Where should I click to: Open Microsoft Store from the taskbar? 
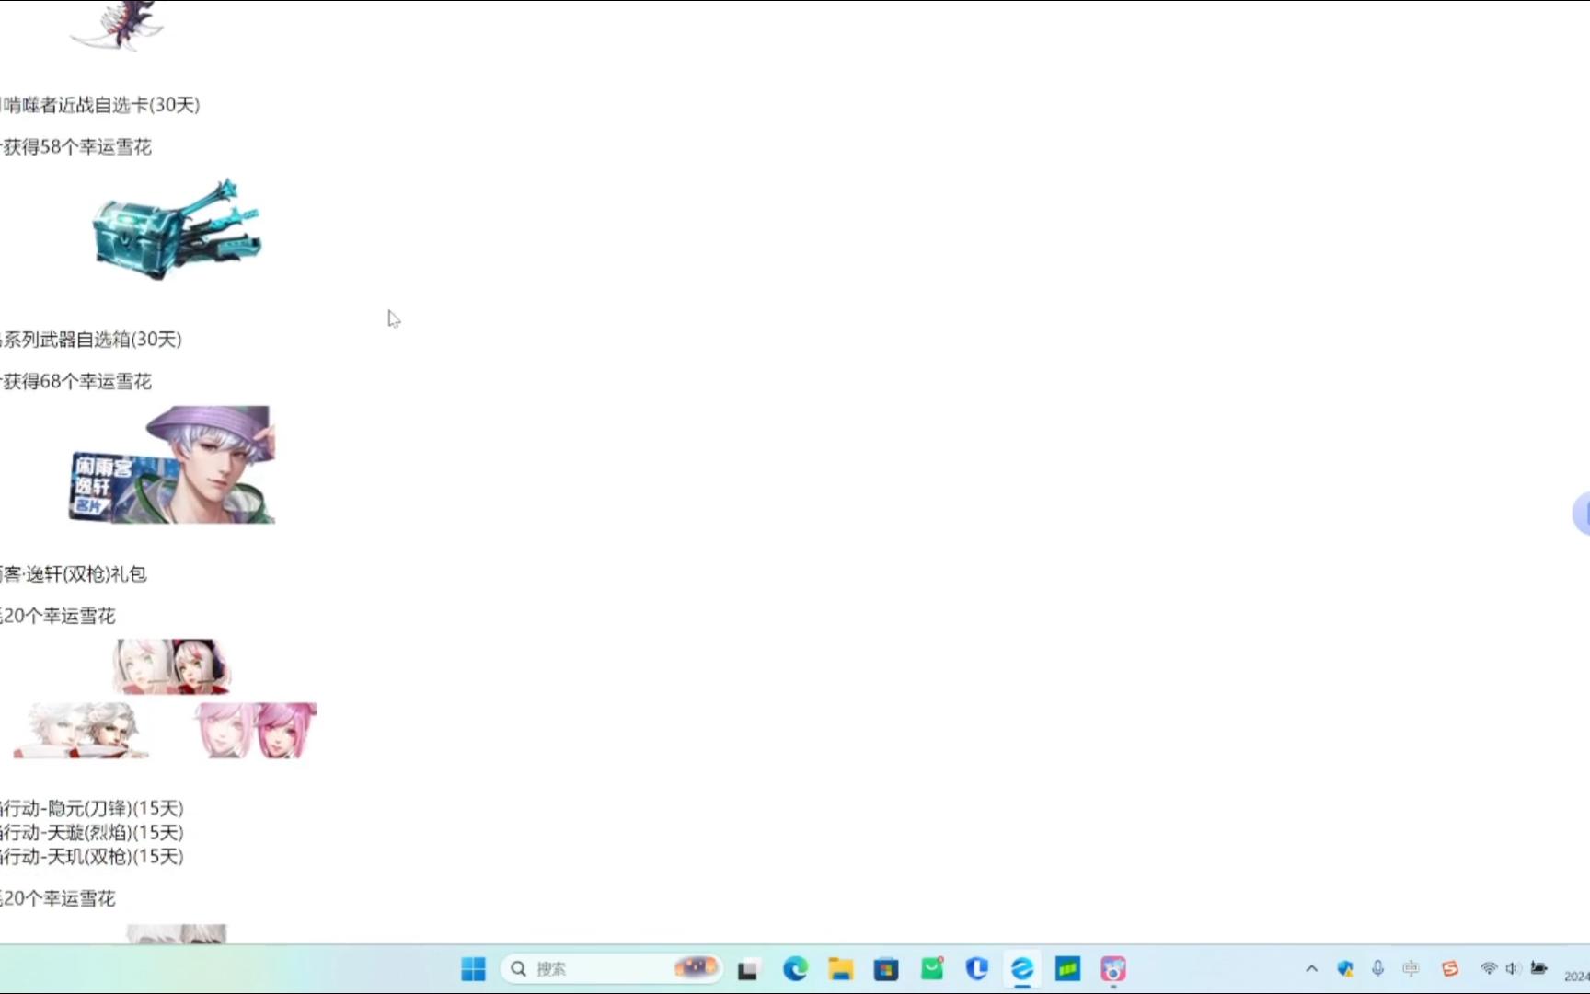pos(886,968)
